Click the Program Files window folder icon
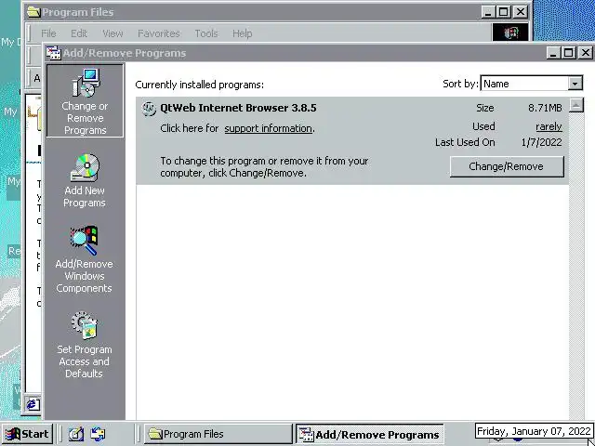 (33, 12)
